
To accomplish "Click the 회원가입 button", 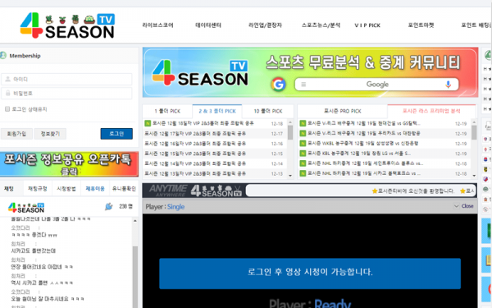I will coord(16,134).
